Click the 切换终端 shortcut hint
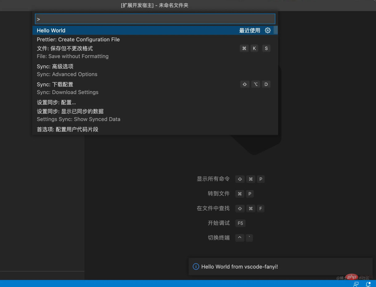376x287 pixels. 219,238
